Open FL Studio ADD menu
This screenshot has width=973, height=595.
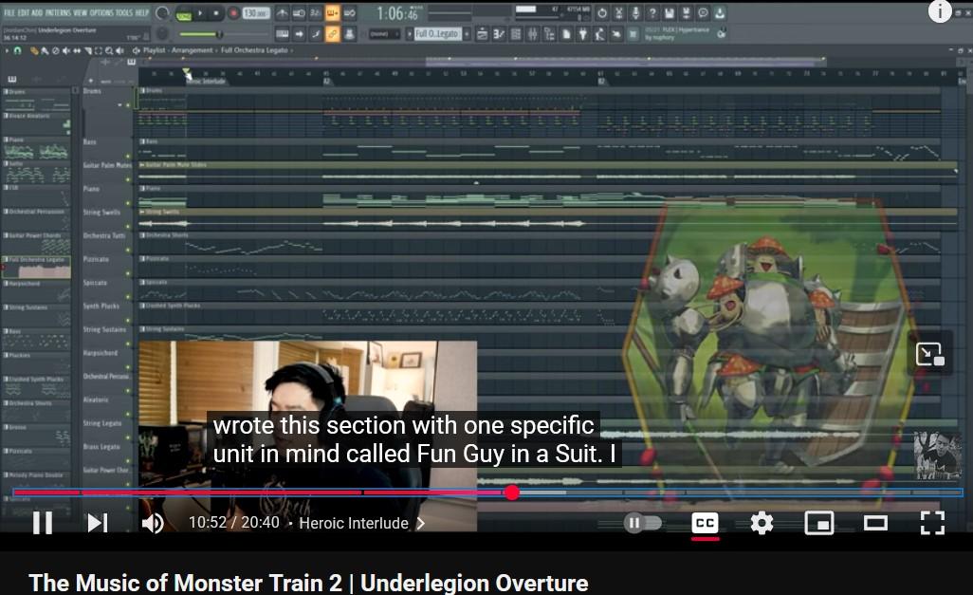[x=37, y=12]
